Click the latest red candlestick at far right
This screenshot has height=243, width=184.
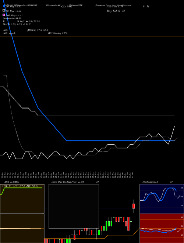click(134, 206)
